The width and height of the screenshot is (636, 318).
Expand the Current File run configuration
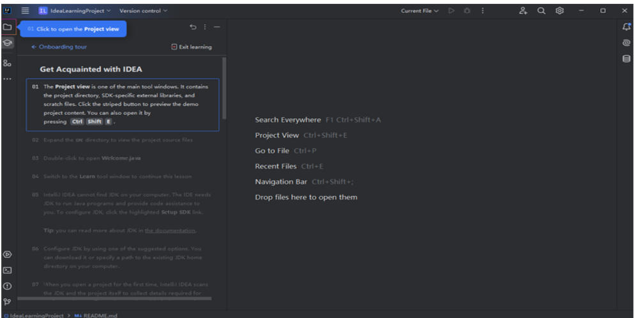(x=420, y=11)
